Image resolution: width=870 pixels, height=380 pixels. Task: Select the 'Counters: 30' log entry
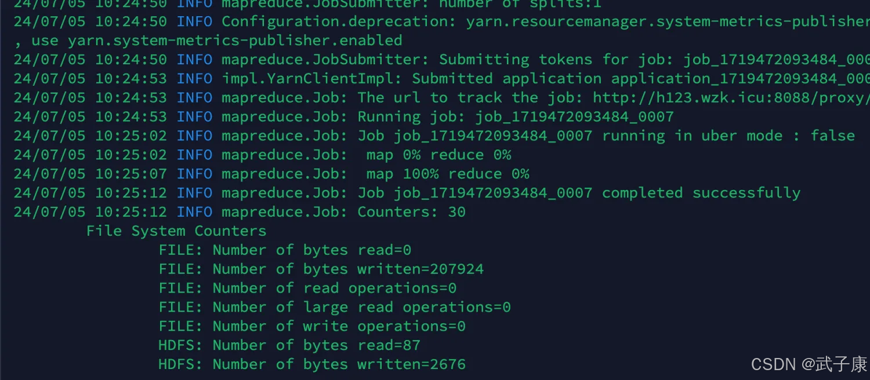point(412,211)
